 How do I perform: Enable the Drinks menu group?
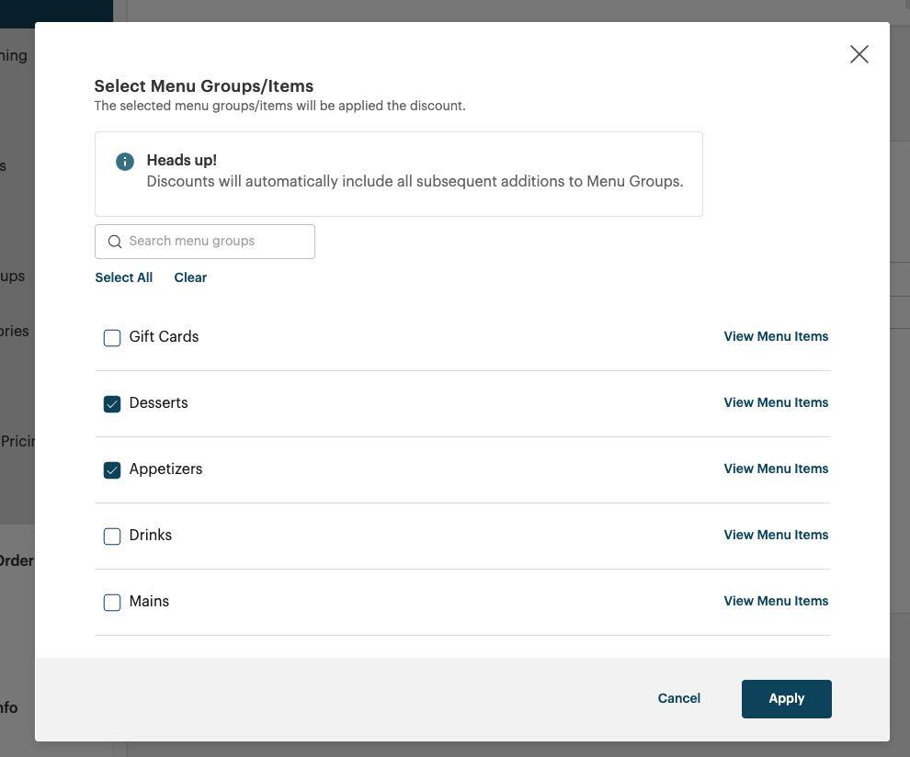coord(112,536)
